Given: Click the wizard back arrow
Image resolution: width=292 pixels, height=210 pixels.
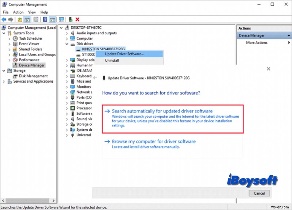Looking at the screenshot, I should 95,78.
